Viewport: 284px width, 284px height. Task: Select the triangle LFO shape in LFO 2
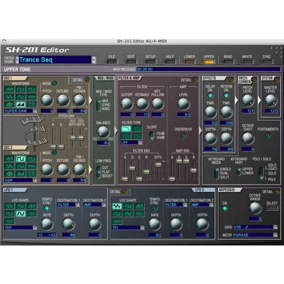coord(117,207)
